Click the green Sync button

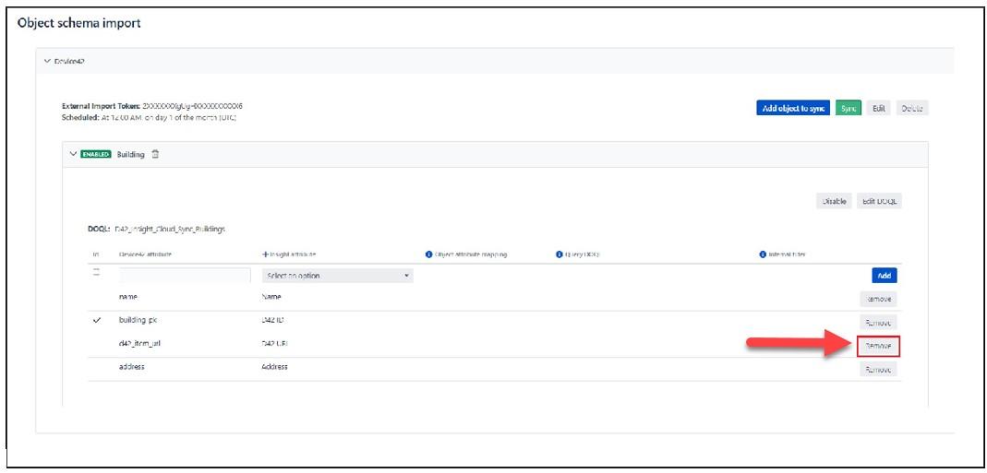(x=849, y=109)
